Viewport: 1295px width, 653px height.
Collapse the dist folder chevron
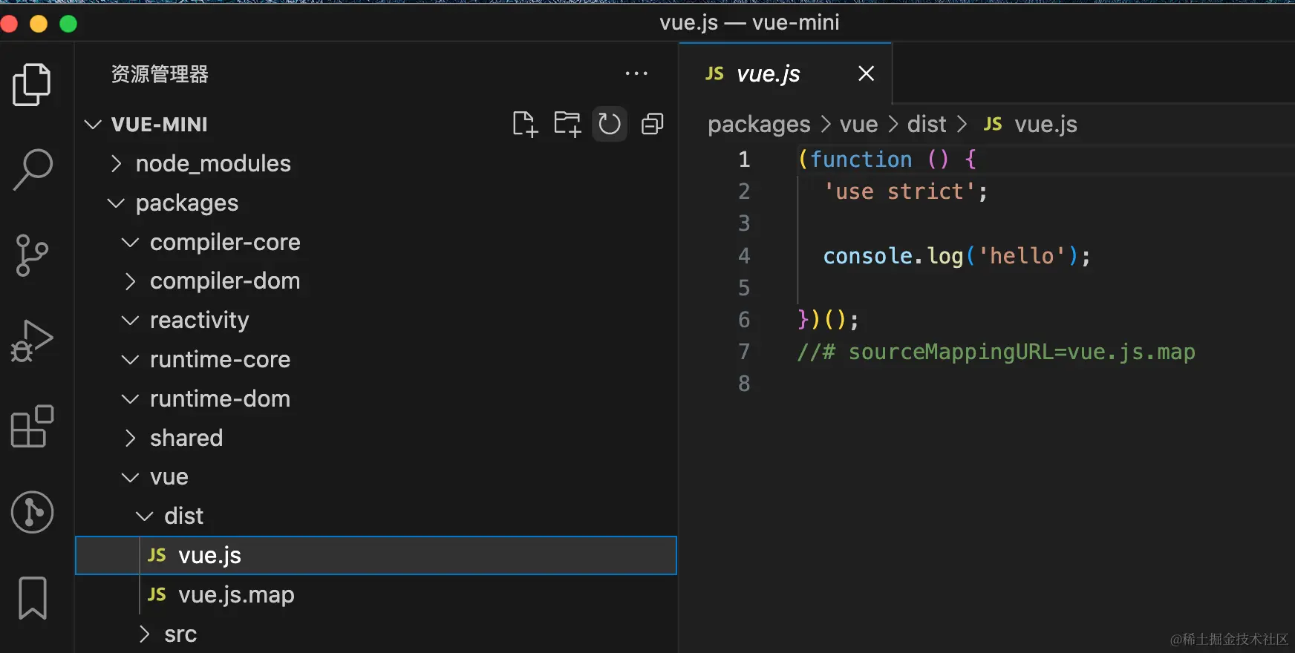tap(145, 516)
